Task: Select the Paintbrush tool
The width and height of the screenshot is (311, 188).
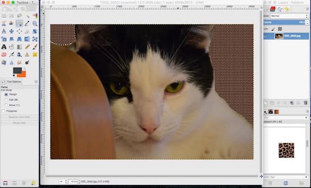Action: point(35,47)
